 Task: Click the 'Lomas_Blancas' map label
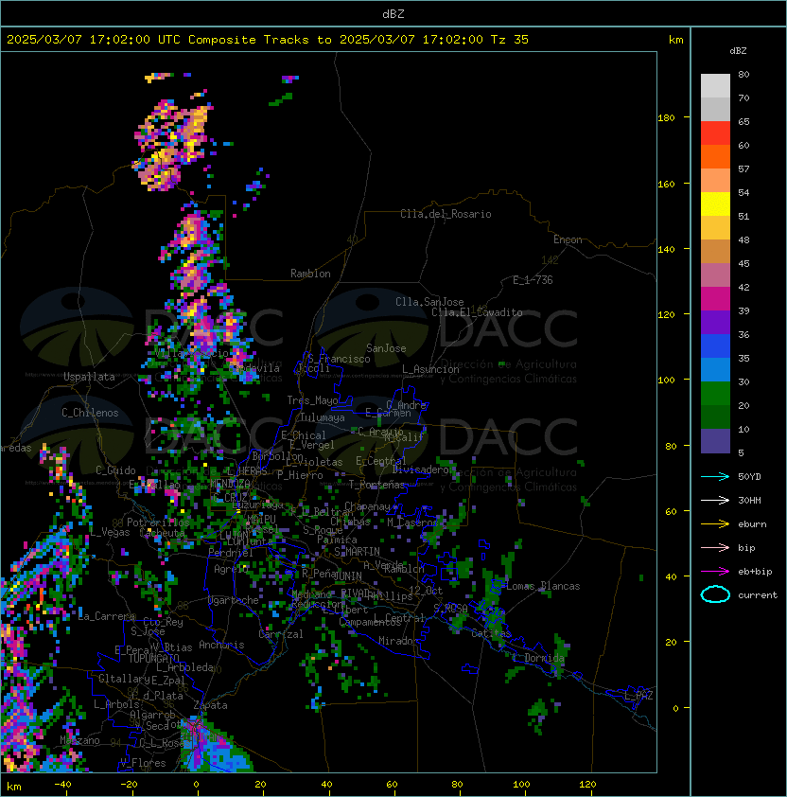[543, 586]
